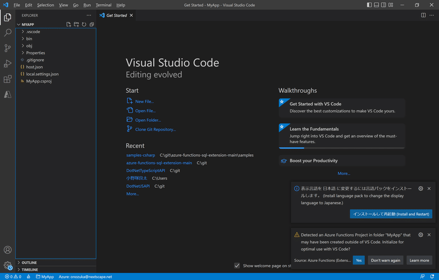Click the Learn more button

(419, 260)
